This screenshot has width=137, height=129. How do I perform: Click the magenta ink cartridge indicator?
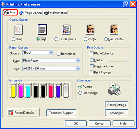[21, 90]
